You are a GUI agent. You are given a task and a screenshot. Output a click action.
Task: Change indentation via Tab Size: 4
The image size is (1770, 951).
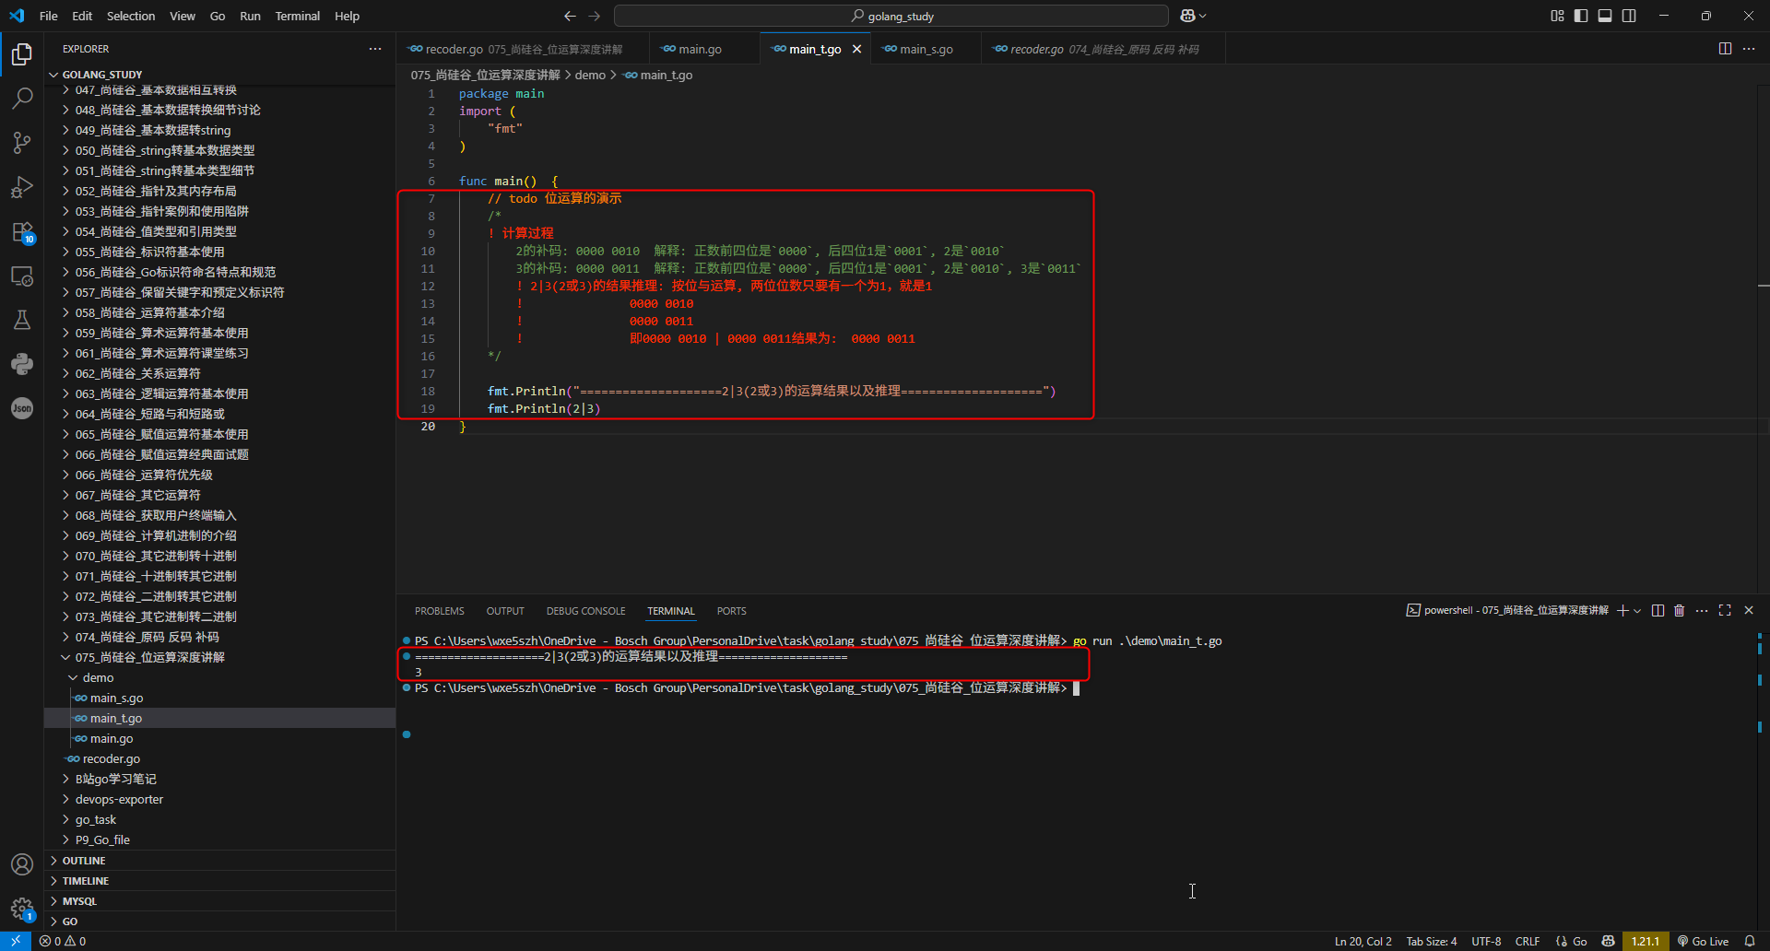1432,941
